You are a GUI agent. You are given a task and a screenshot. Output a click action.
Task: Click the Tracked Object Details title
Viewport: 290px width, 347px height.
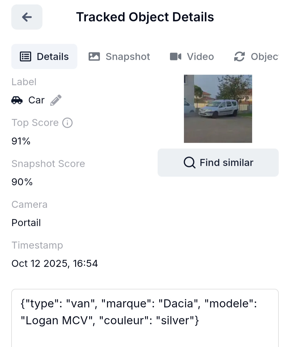(145, 17)
